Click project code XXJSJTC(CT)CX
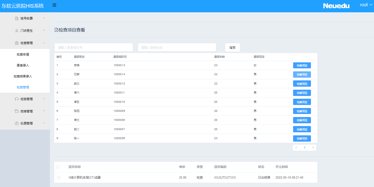Image resolution: width=374 pixels, height=187 pixels. coord(225,177)
